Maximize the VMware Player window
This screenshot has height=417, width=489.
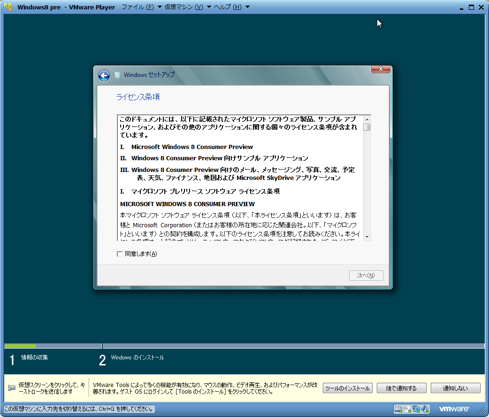coord(471,7)
